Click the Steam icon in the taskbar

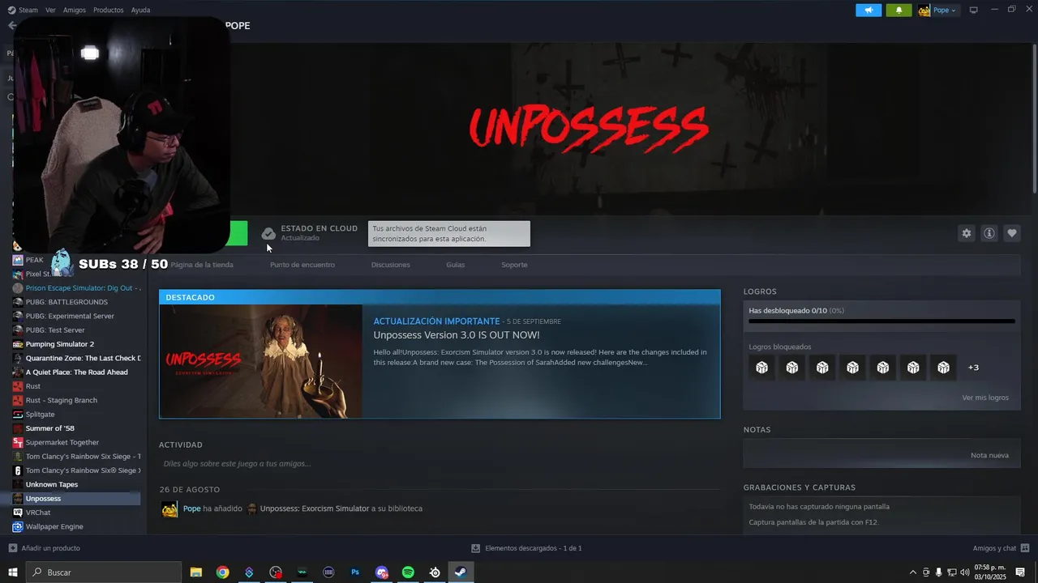(461, 572)
